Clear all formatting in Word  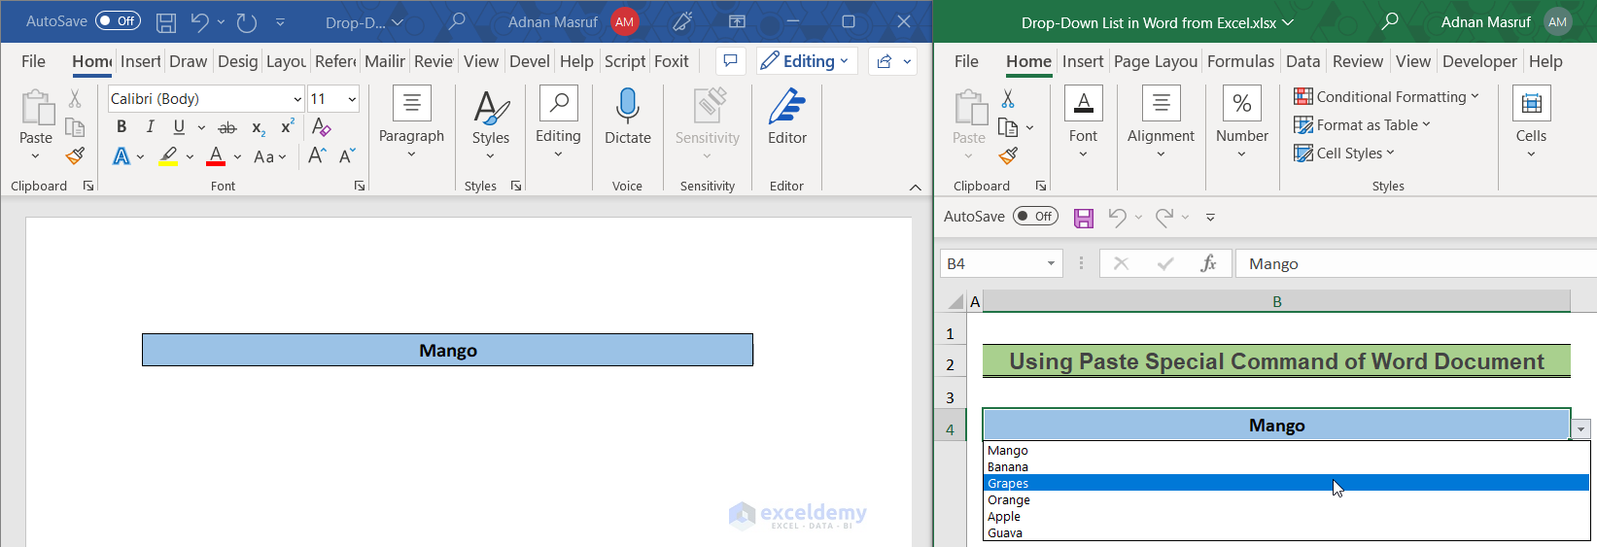(321, 127)
